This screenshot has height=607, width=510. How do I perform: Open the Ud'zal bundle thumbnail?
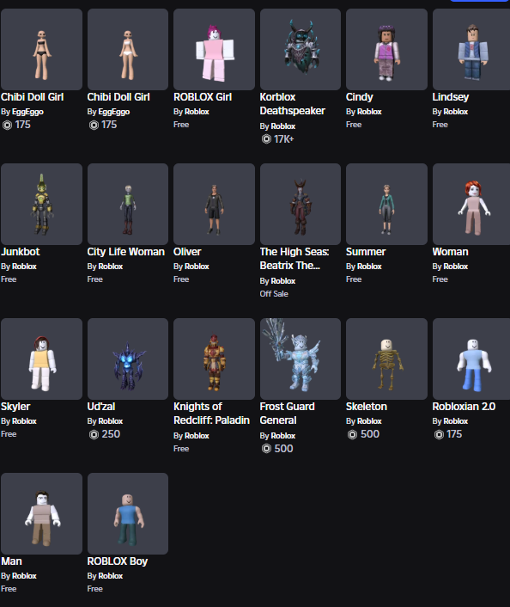[x=128, y=359]
